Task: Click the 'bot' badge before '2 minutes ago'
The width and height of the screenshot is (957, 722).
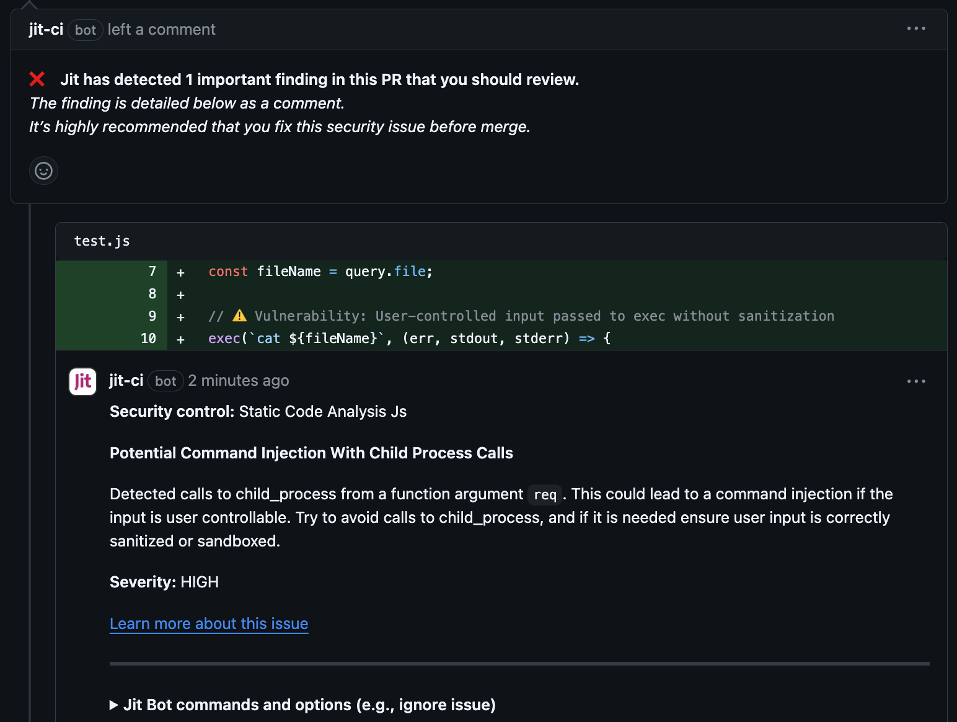Action: (x=165, y=381)
